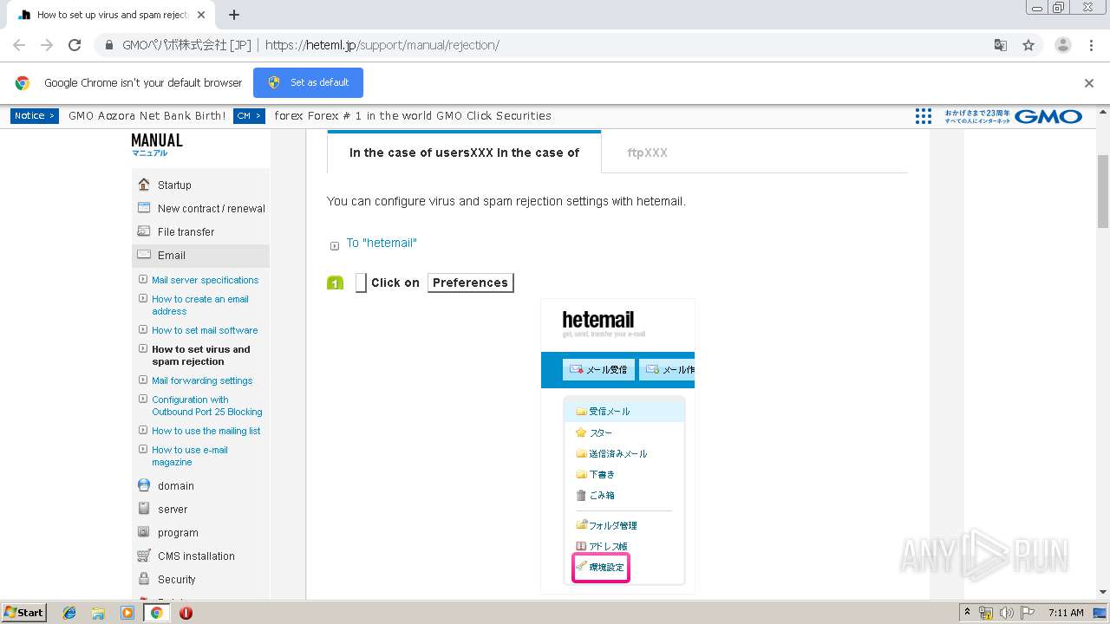The height and width of the screenshot is (624, 1110).
Task: Open How to create an email address
Action: click(x=200, y=305)
